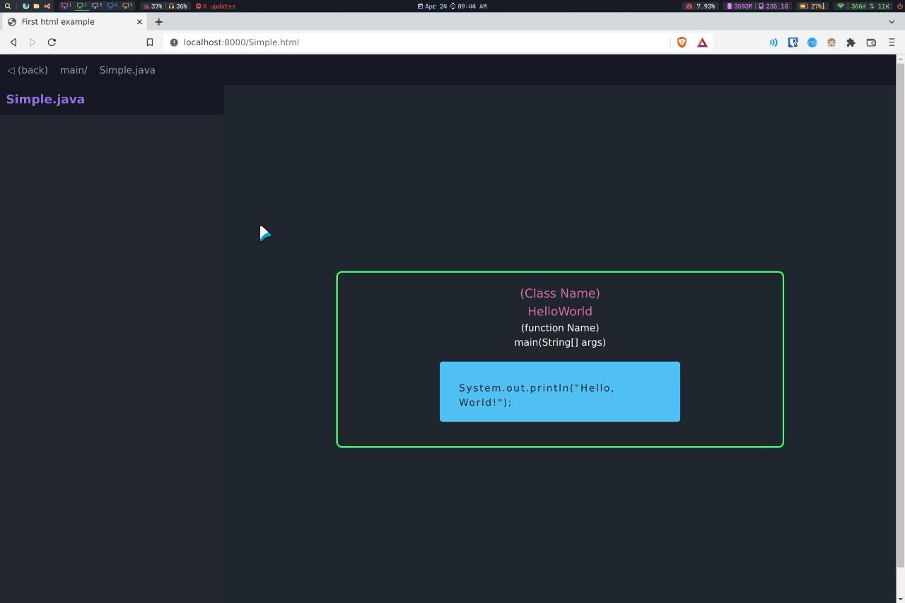This screenshot has height=603, width=905.
Task: Click the 7.93% CPU usage indicator
Action: (701, 6)
